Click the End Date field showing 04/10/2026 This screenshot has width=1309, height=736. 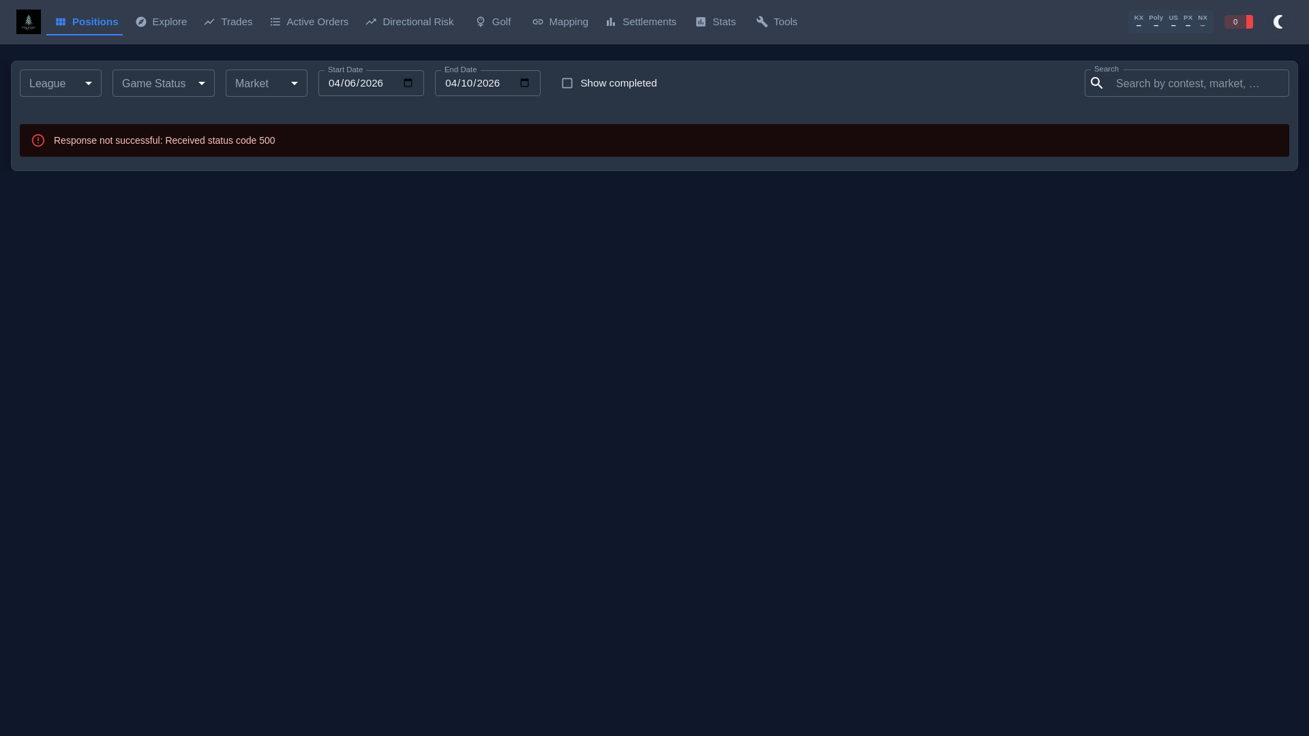(487, 83)
